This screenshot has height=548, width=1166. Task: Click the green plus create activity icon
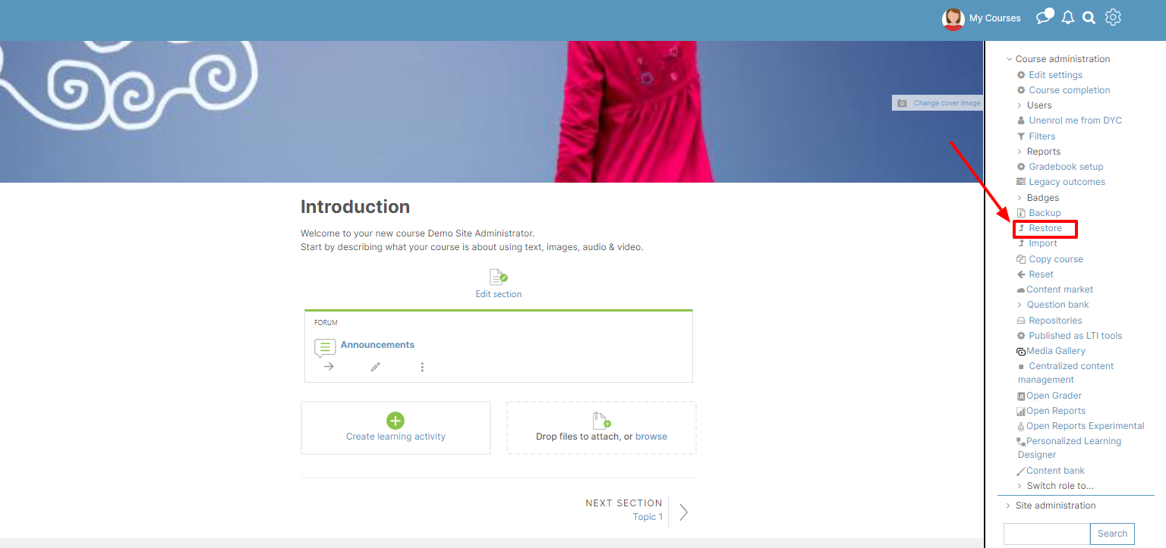pyautogui.click(x=395, y=421)
